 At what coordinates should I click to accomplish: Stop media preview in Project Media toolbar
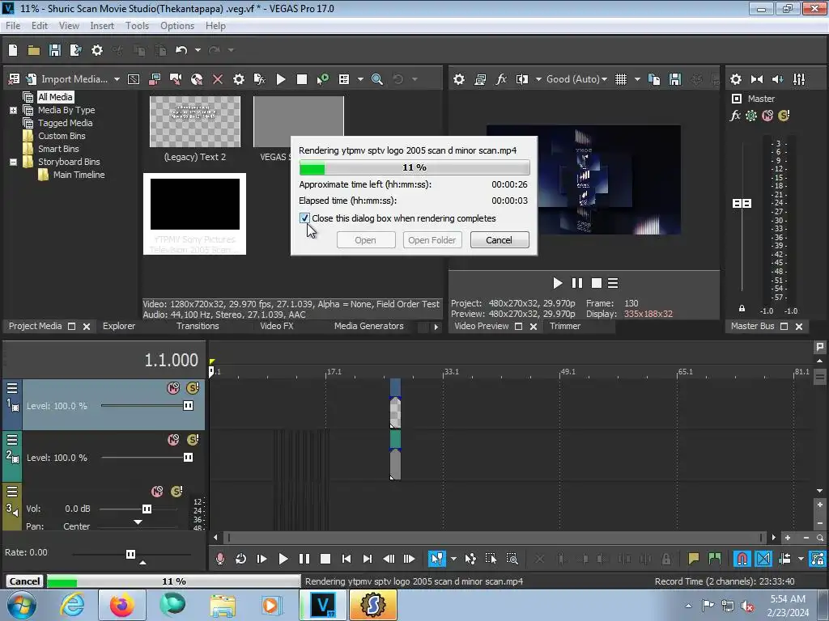click(x=302, y=79)
